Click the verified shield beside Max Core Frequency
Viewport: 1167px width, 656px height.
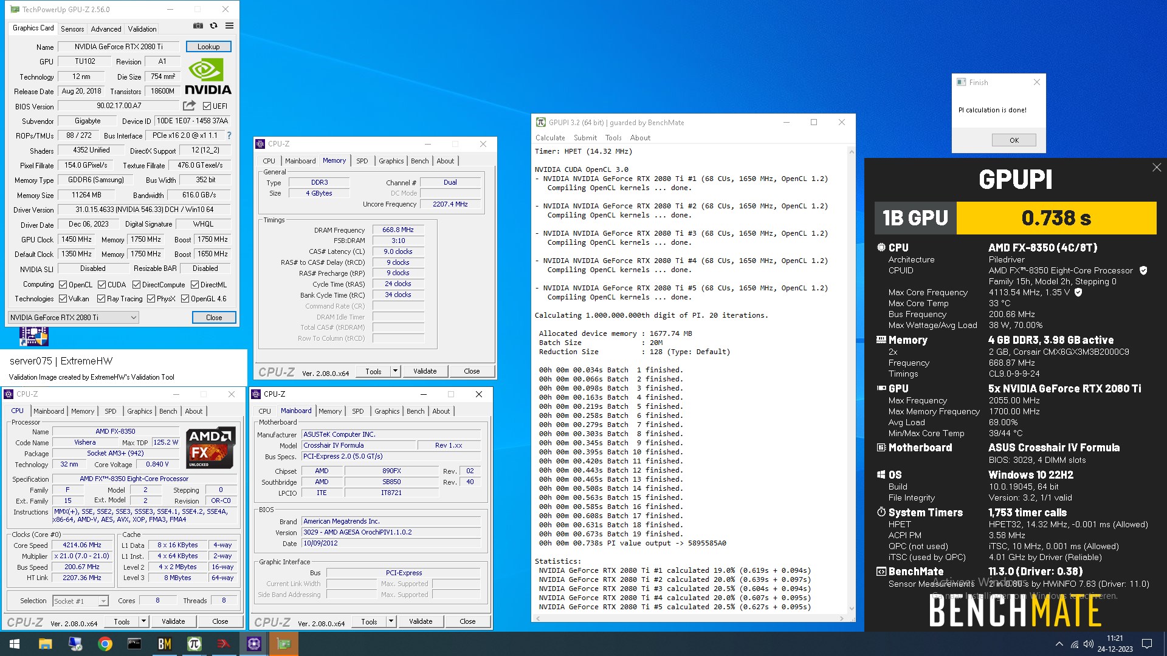(x=1078, y=292)
